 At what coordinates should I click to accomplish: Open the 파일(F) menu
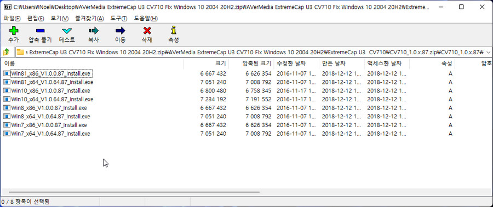12,19
